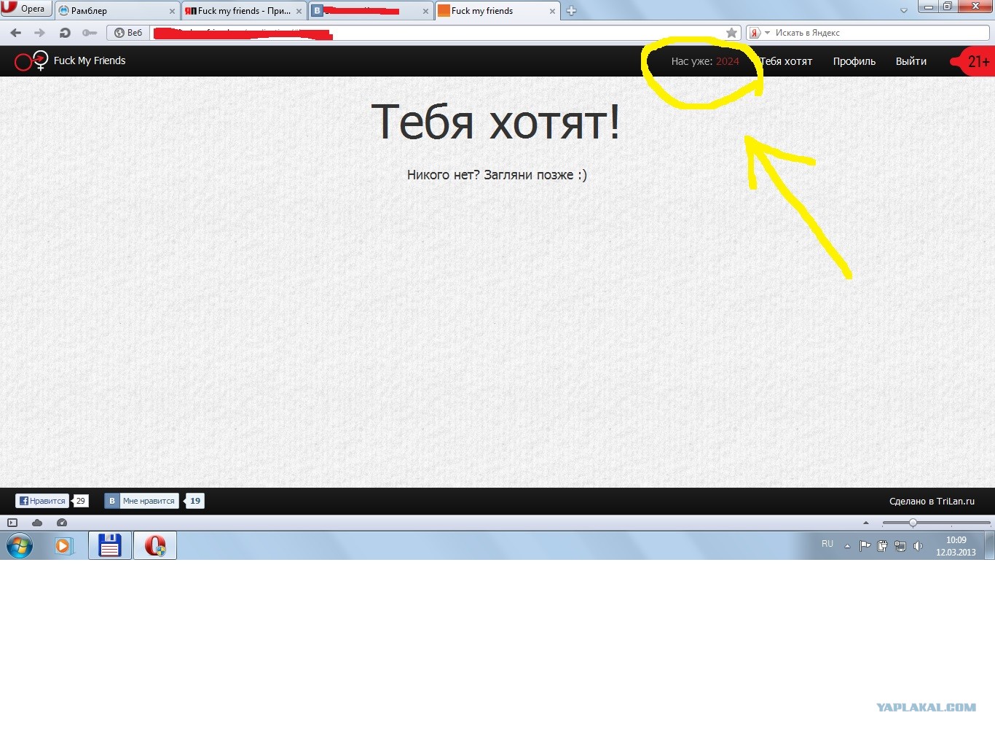Image resolution: width=995 pixels, height=729 pixels.
Task: Switch to the Рамблер tab
Action: click(117, 11)
